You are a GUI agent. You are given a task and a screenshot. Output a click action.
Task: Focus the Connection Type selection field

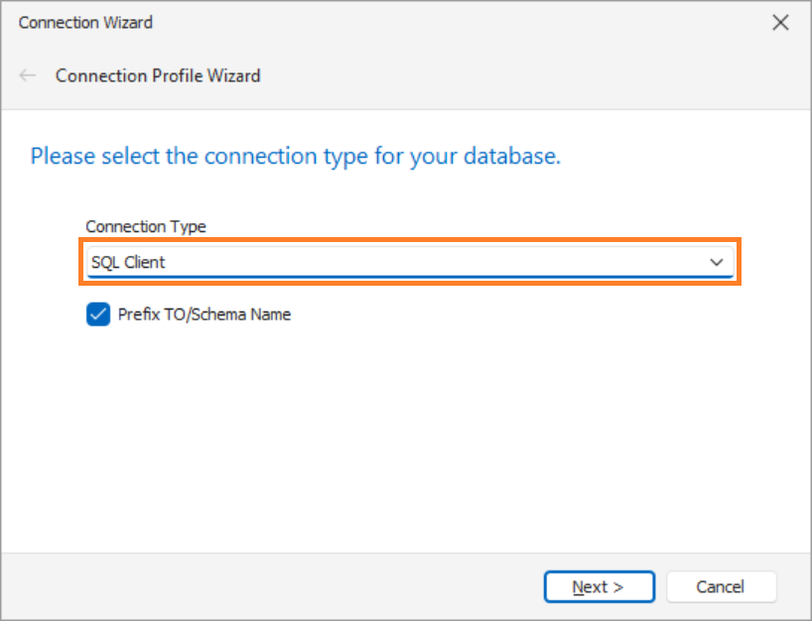[x=410, y=262]
